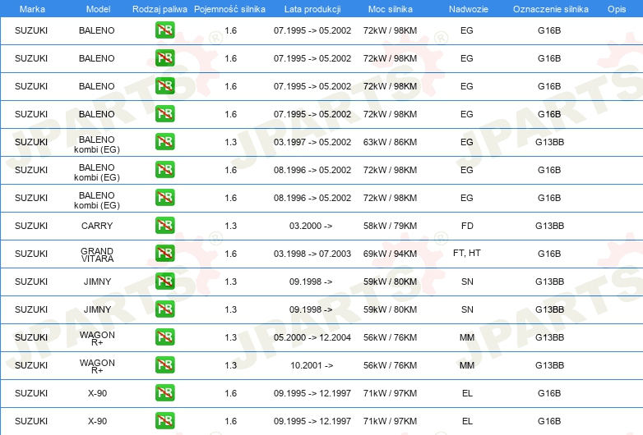
Task: Click the petrol fuel icon in the CARRY row
Action: pos(164,226)
